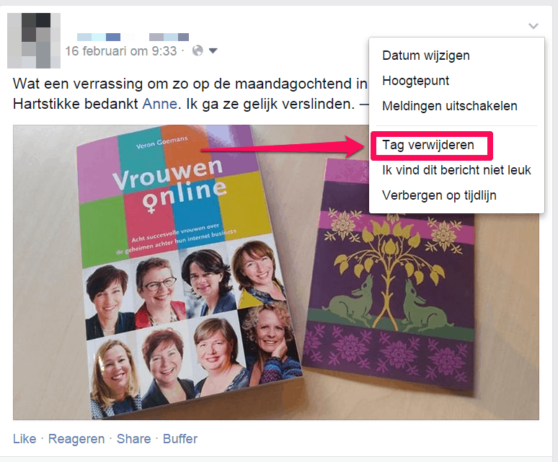Open the blurred poster name link
The height and width of the screenshot is (462, 558).
click(133, 37)
